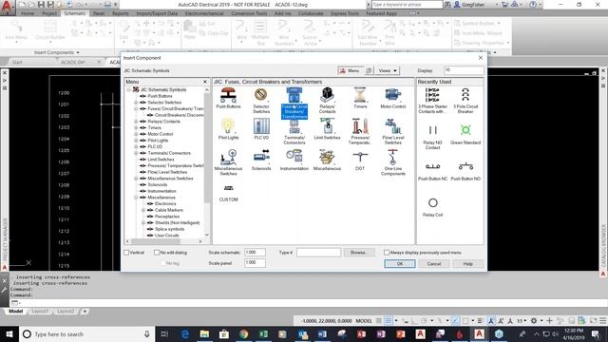Open the Flow/Level Switches icon
The image size is (608, 342).
[x=392, y=126]
